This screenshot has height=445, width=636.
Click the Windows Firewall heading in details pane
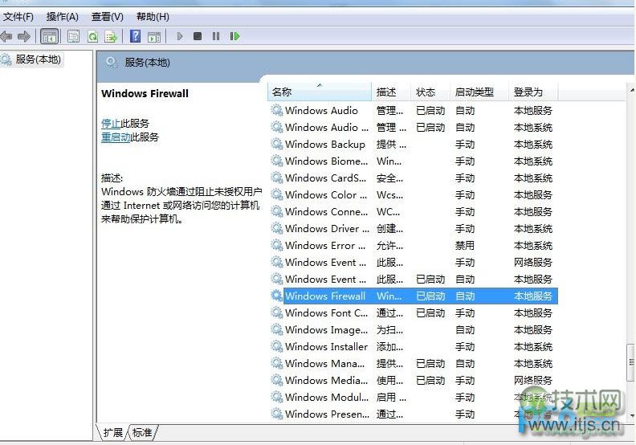pyautogui.click(x=145, y=93)
